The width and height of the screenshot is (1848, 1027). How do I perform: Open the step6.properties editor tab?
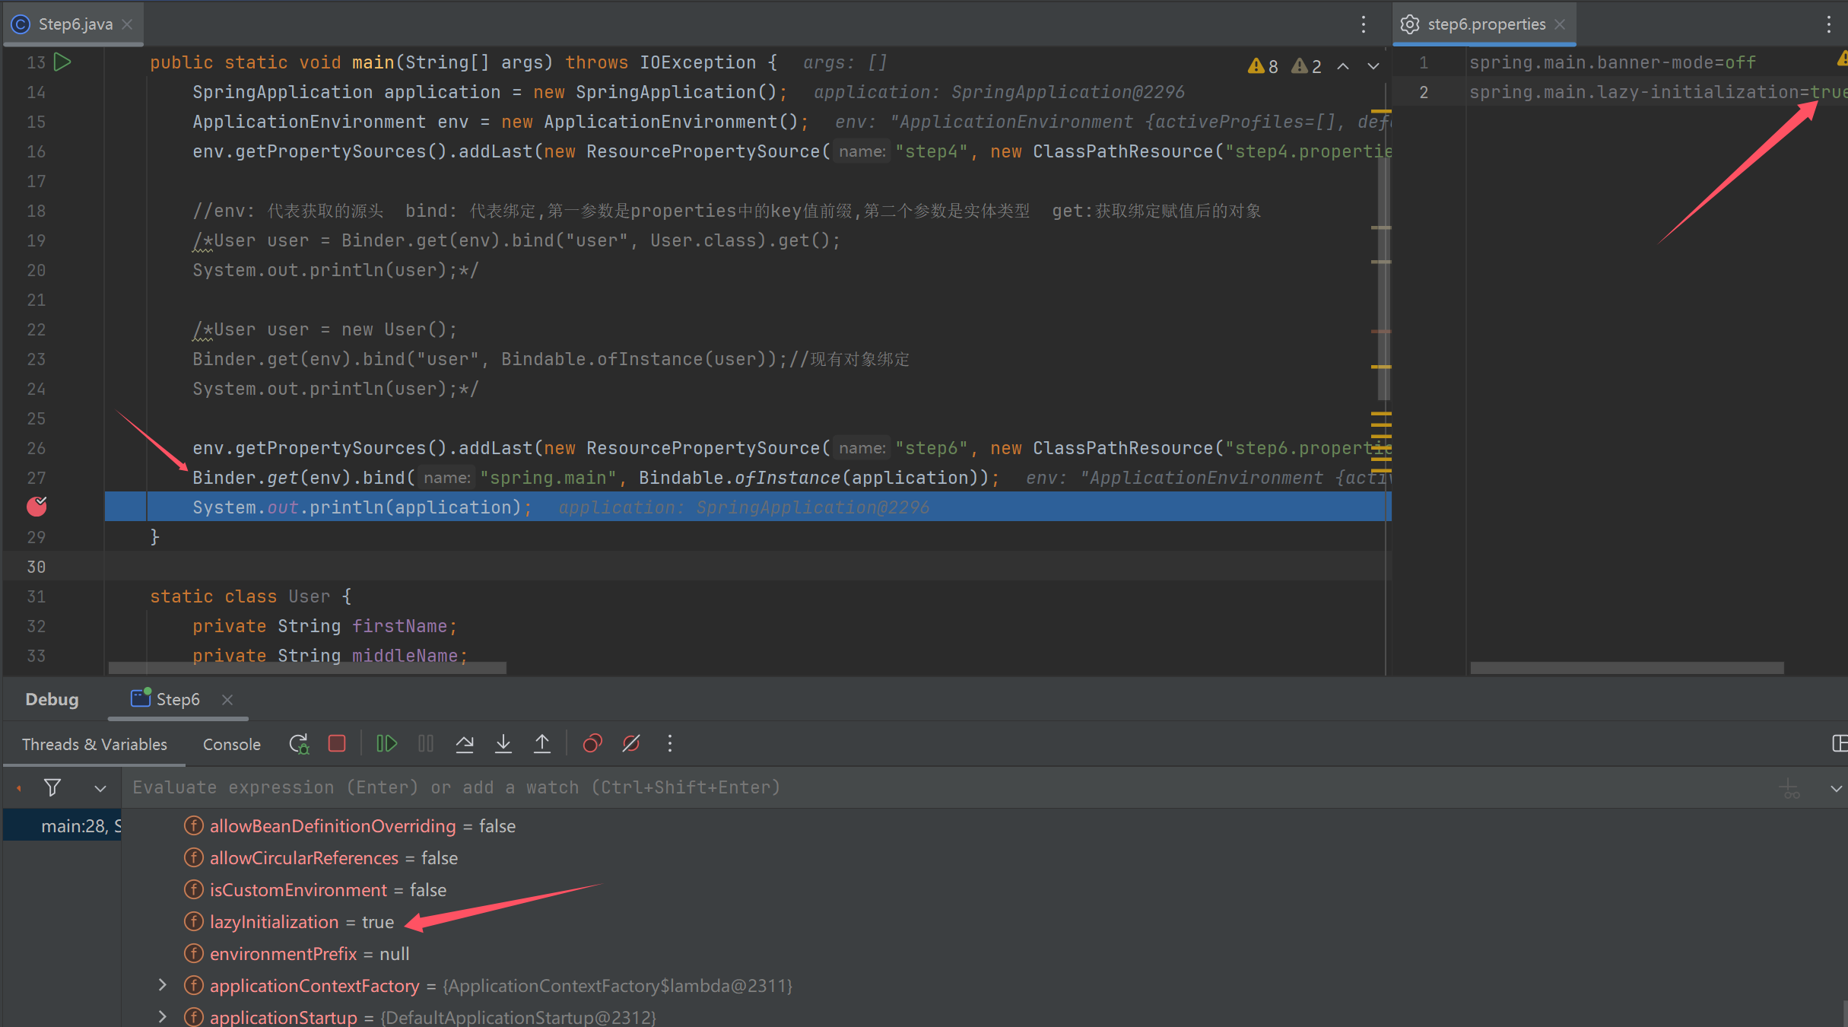tap(1486, 24)
